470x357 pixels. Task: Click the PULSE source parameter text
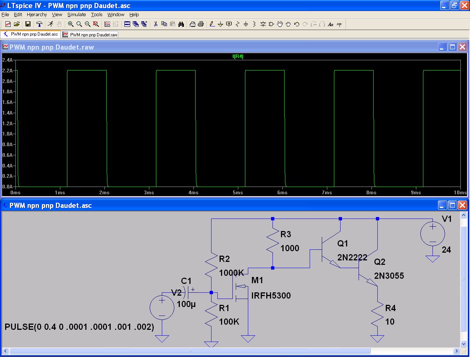tap(79, 327)
